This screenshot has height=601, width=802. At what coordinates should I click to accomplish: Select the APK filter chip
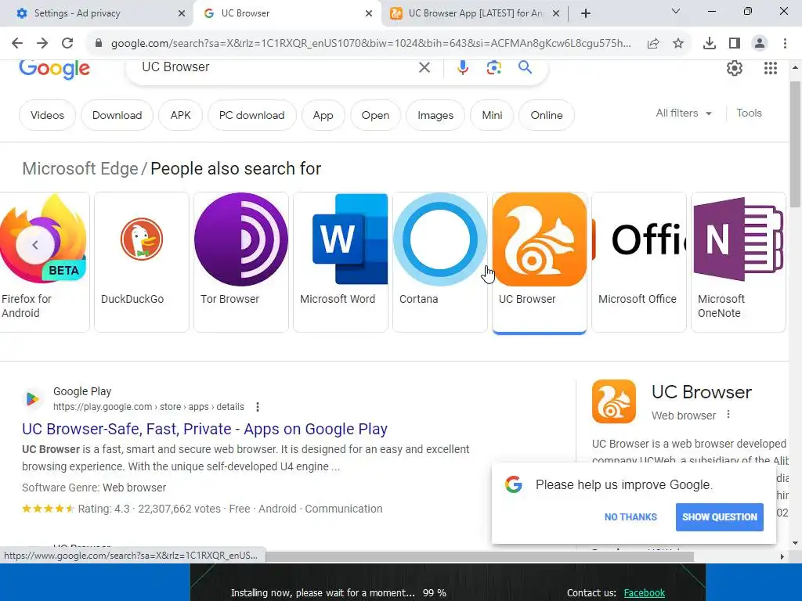(x=181, y=116)
